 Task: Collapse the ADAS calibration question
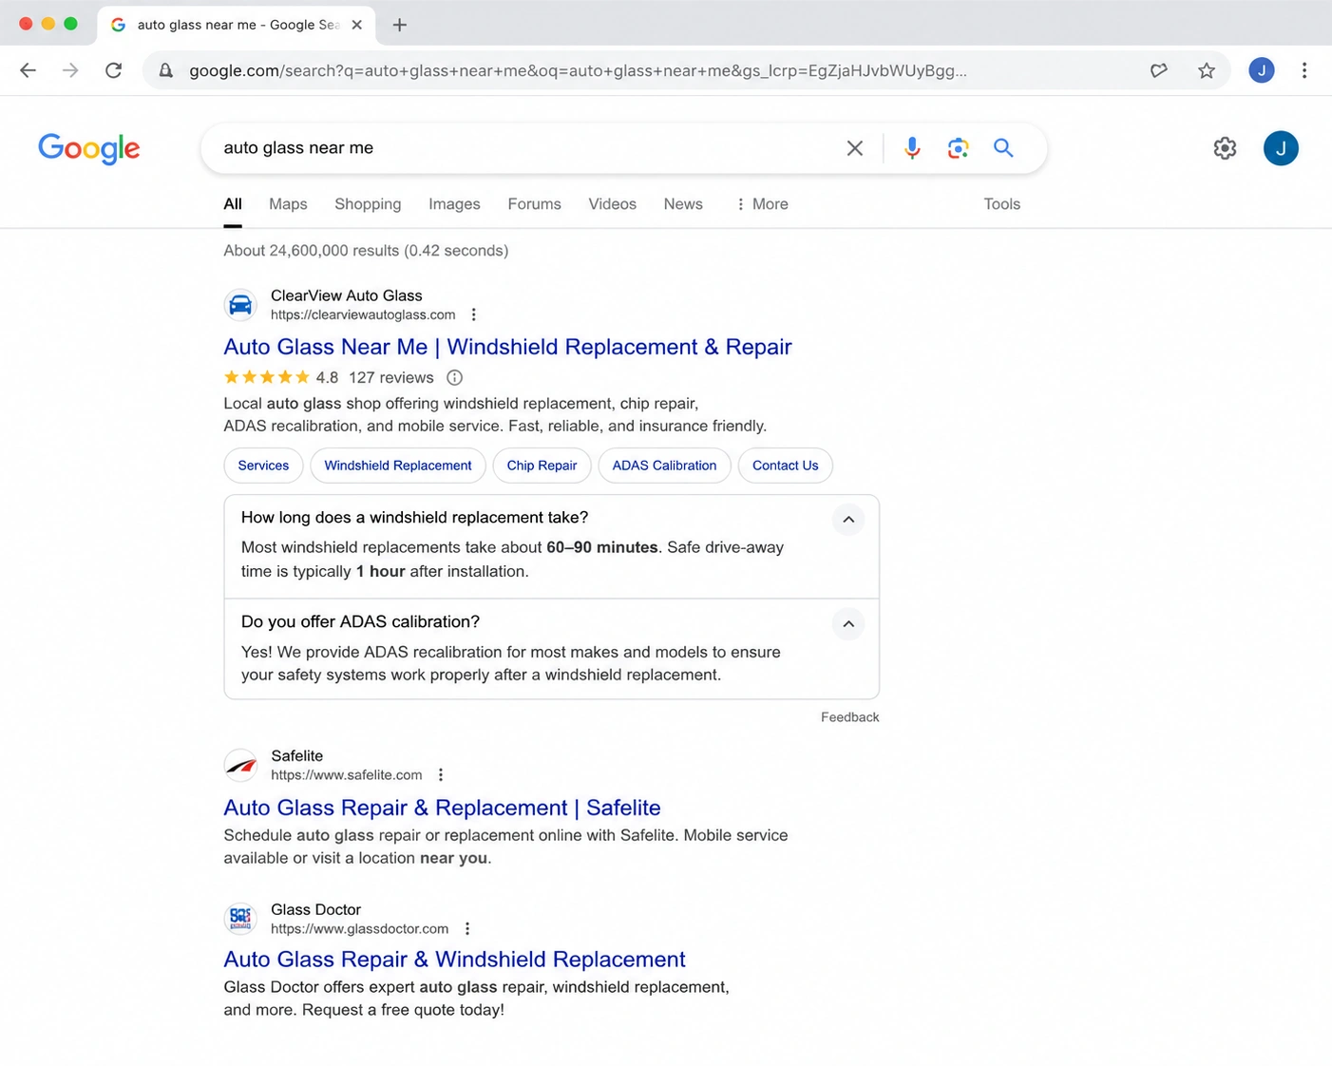(848, 624)
